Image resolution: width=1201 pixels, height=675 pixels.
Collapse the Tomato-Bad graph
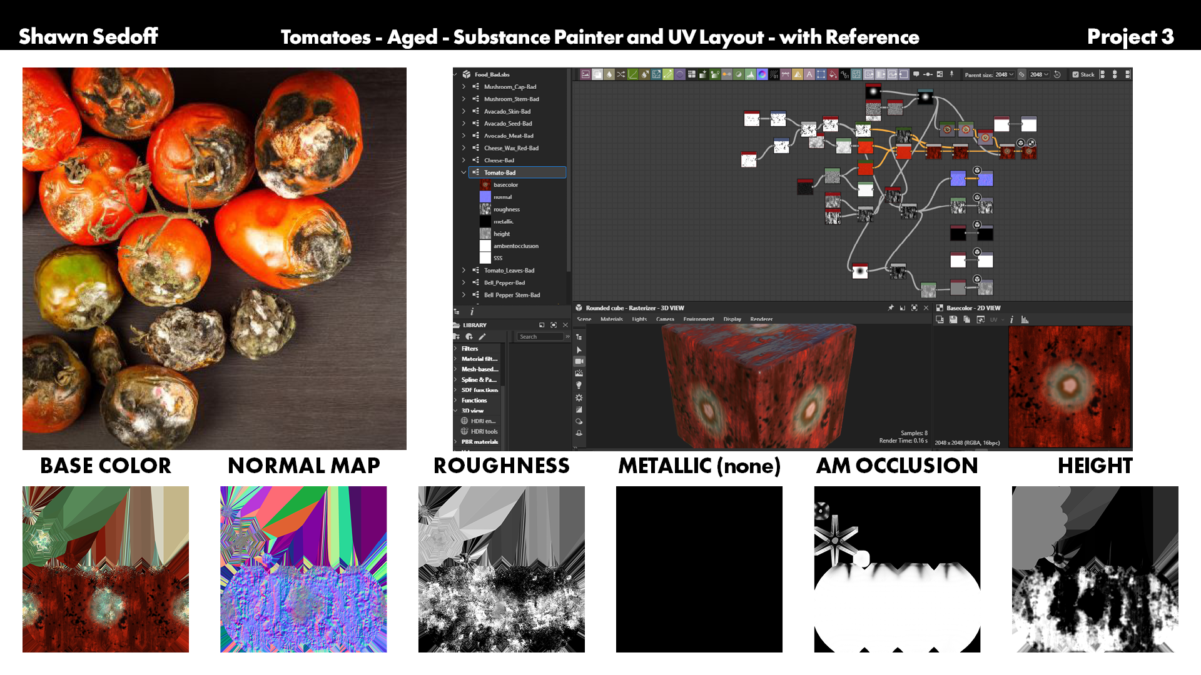(464, 172)
